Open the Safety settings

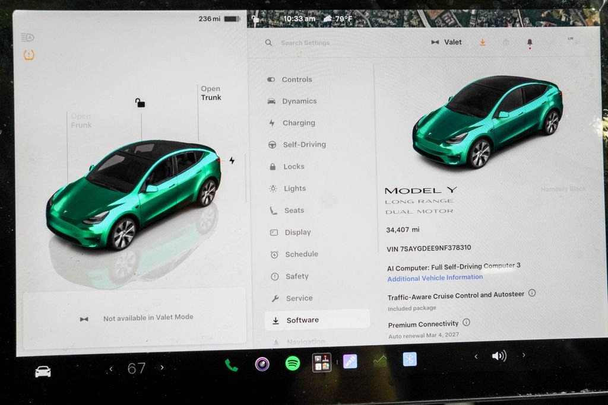click(290, 276)
